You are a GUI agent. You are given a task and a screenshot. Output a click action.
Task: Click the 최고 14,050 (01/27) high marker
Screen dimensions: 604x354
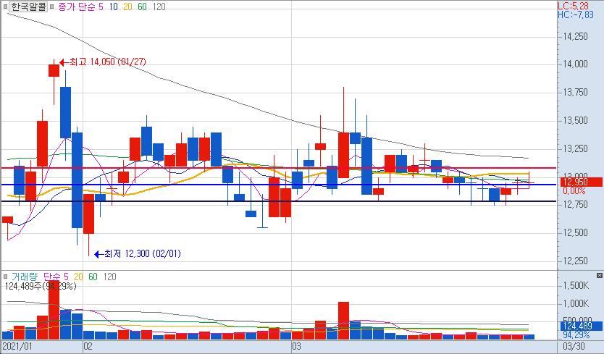click(104, 62)
